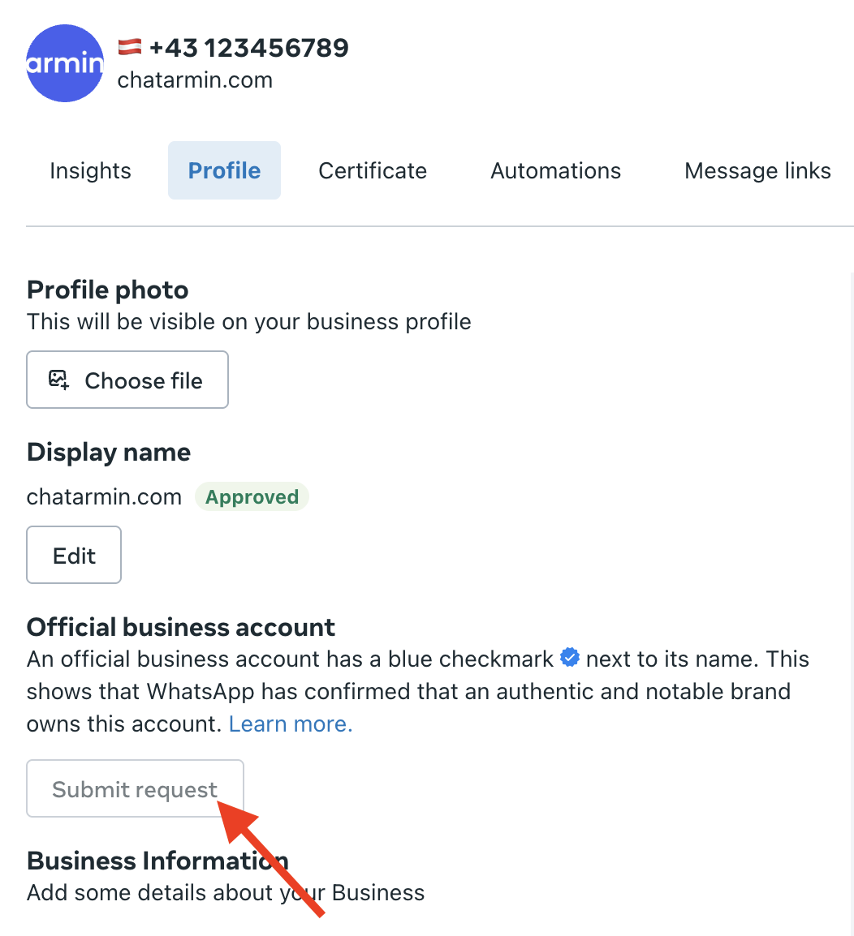The width and height of the screenshot is (854, 936).
Task: Click chatarmin.com below the phone number
Action: 195,80
